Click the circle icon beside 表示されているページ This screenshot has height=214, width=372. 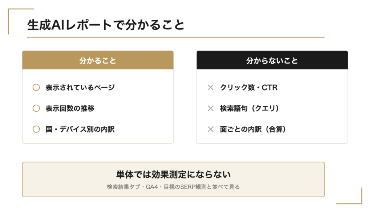(x=36, y=88)
